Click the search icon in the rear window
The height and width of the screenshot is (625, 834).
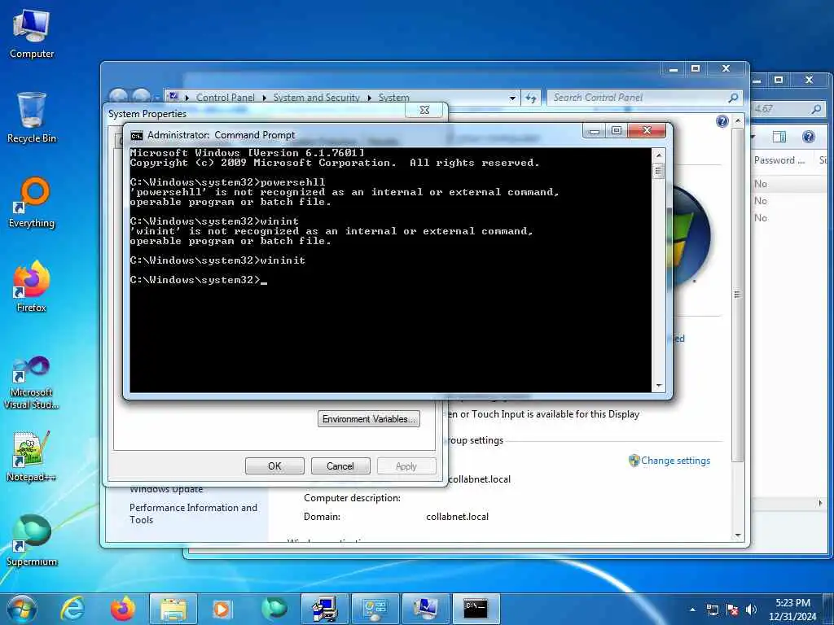816,109
